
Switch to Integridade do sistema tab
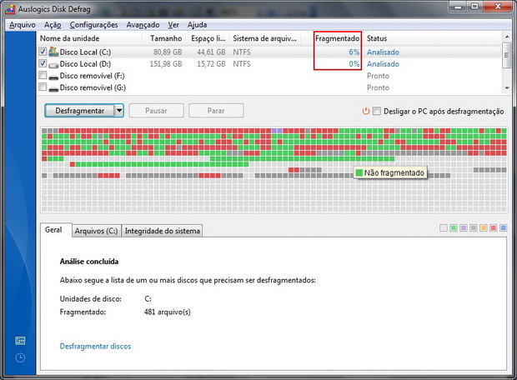(x=163, y=231)
